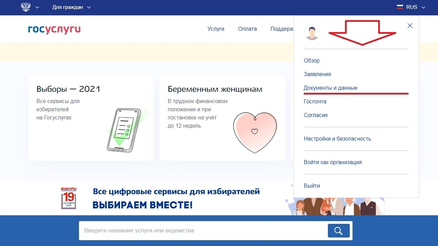Viewport: 438px width, 246px height.
Task: Switch to the Услуги menu item
Action: (x=216, y=29)
